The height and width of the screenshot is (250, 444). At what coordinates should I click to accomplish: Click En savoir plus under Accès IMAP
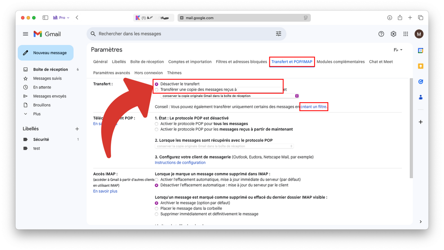pyautogui.click(x=105, y=191)
